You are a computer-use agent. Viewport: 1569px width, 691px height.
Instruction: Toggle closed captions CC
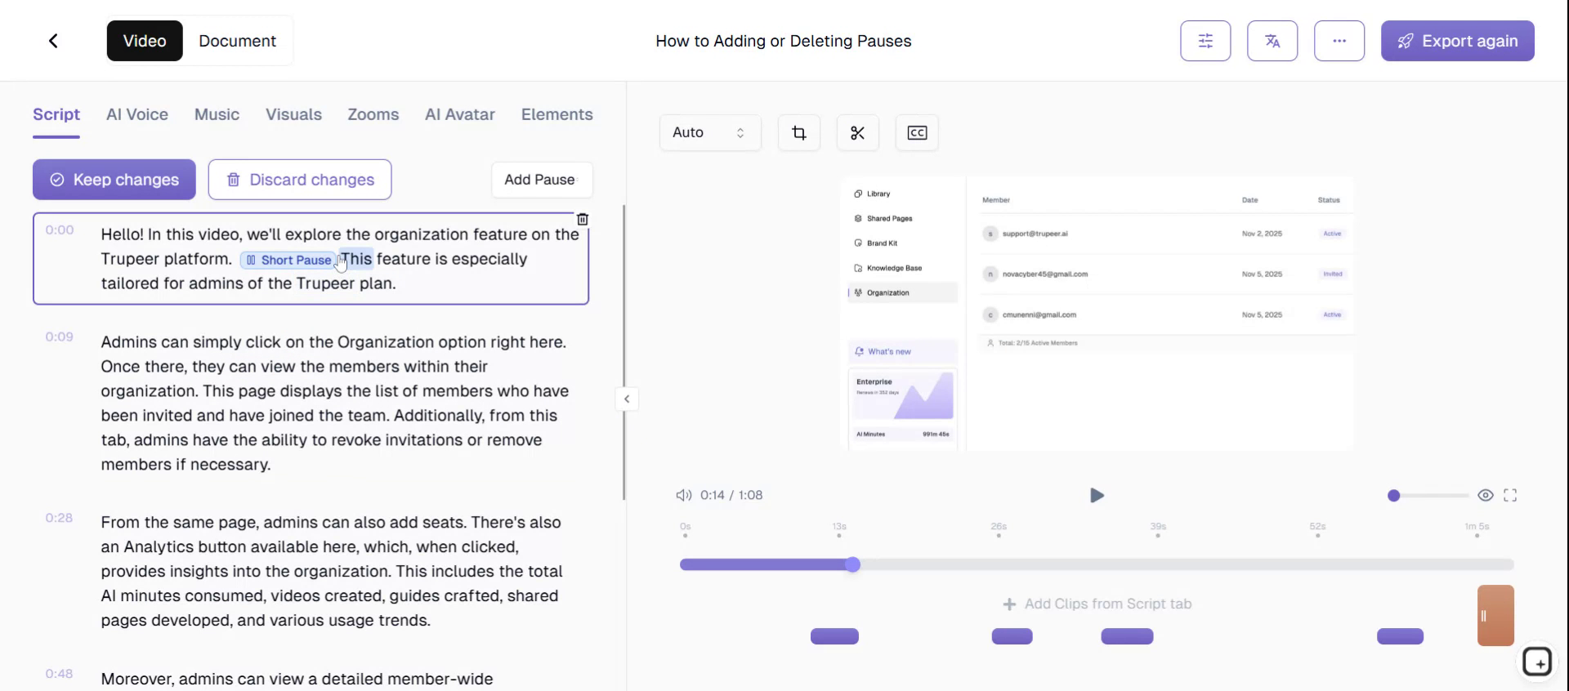click(x=917, y=132)
